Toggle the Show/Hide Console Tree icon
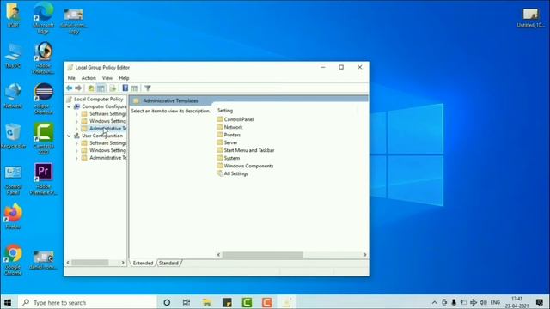This screenshot has height=309, width=550. [101, 88]
